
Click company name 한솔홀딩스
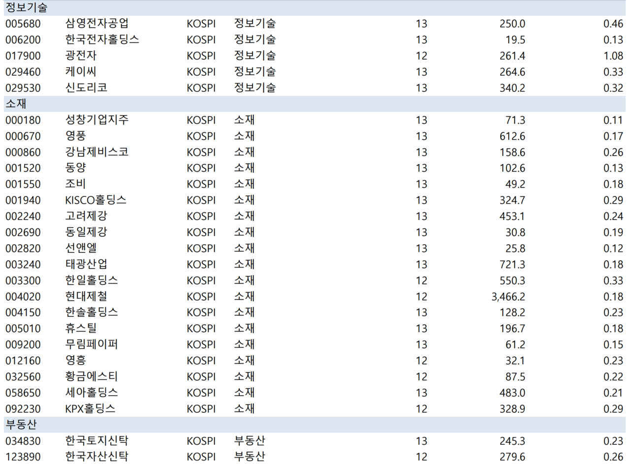point(92,312)
